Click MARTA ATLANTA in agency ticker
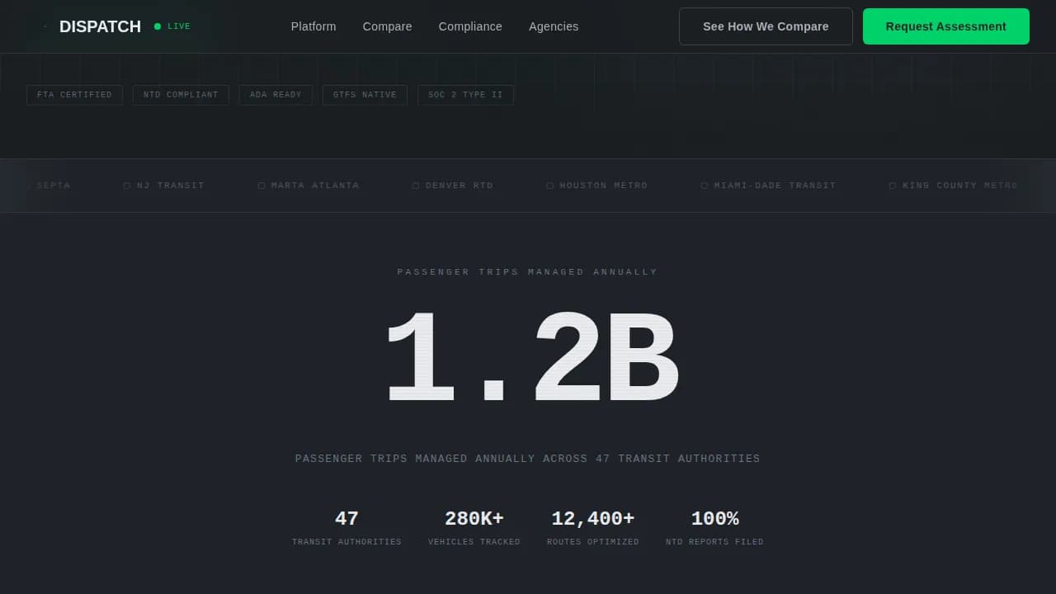The image size is (1056, 594). [x=315, y=186]
